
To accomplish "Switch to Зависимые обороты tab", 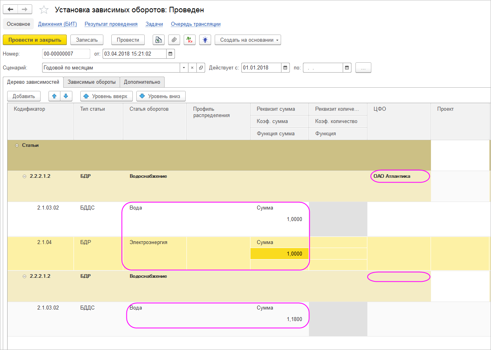I will (x=91, y=82).
